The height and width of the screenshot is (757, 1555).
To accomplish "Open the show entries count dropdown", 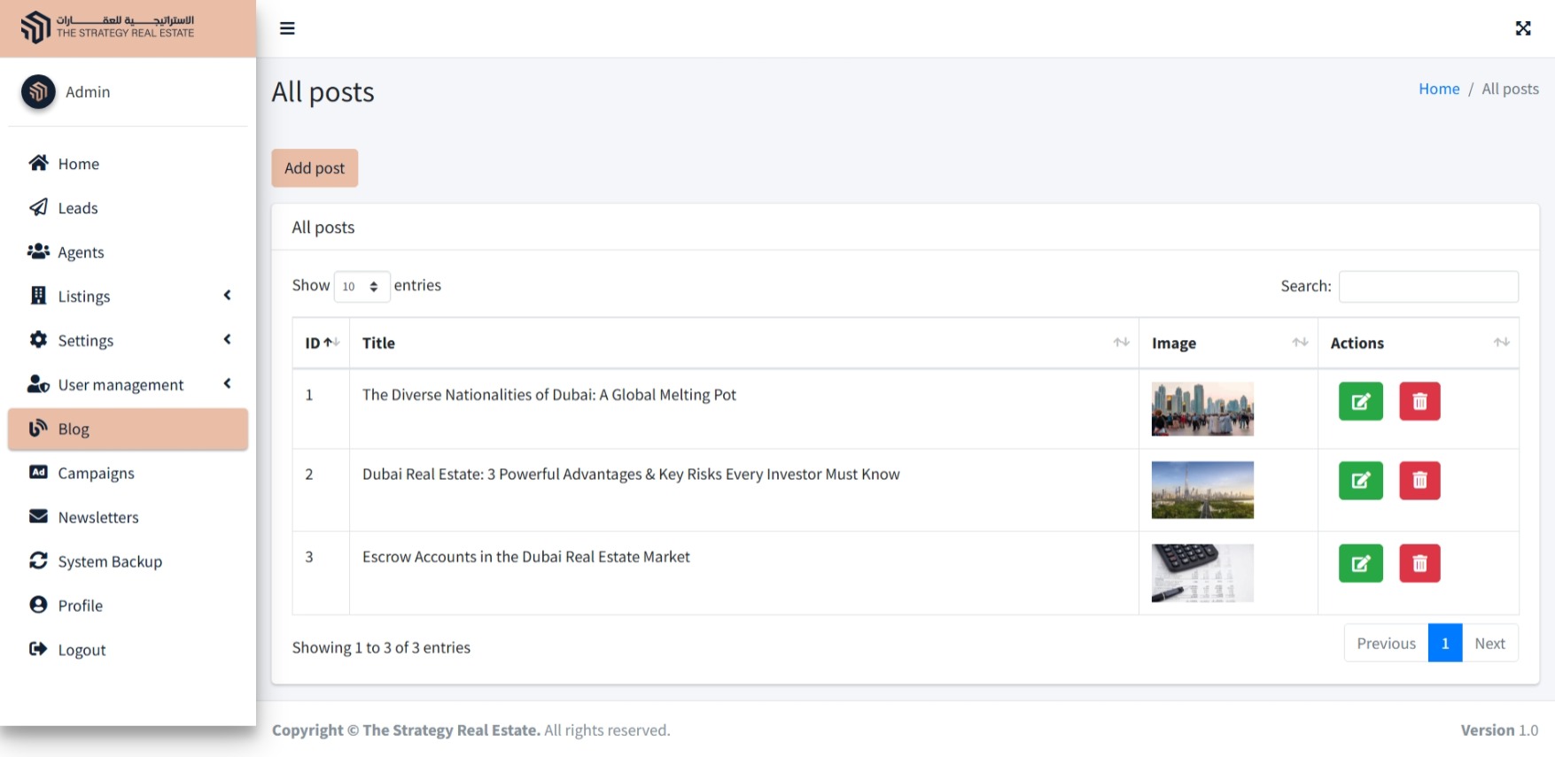I will coord(362,287).
